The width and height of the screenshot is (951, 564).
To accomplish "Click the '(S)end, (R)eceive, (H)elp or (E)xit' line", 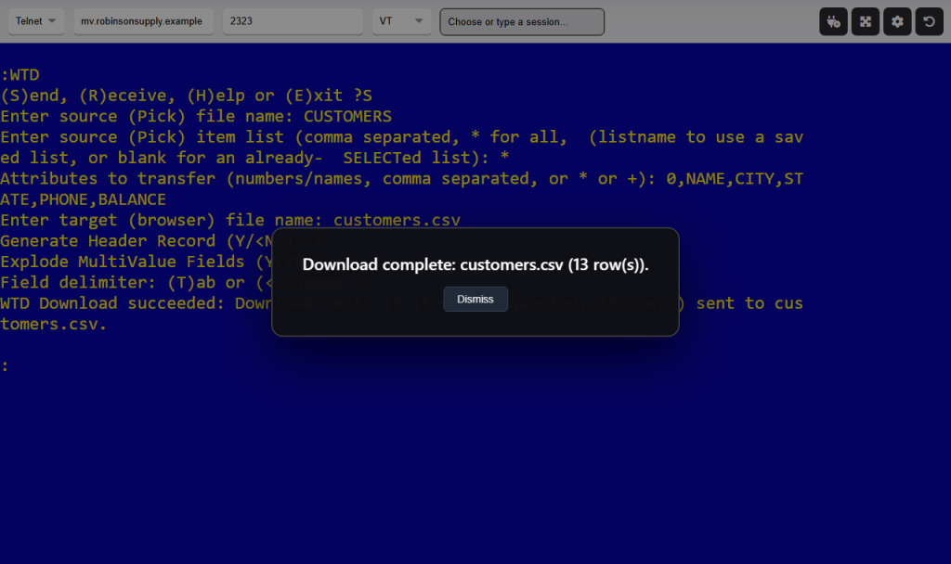I will (x=186, y=96).
